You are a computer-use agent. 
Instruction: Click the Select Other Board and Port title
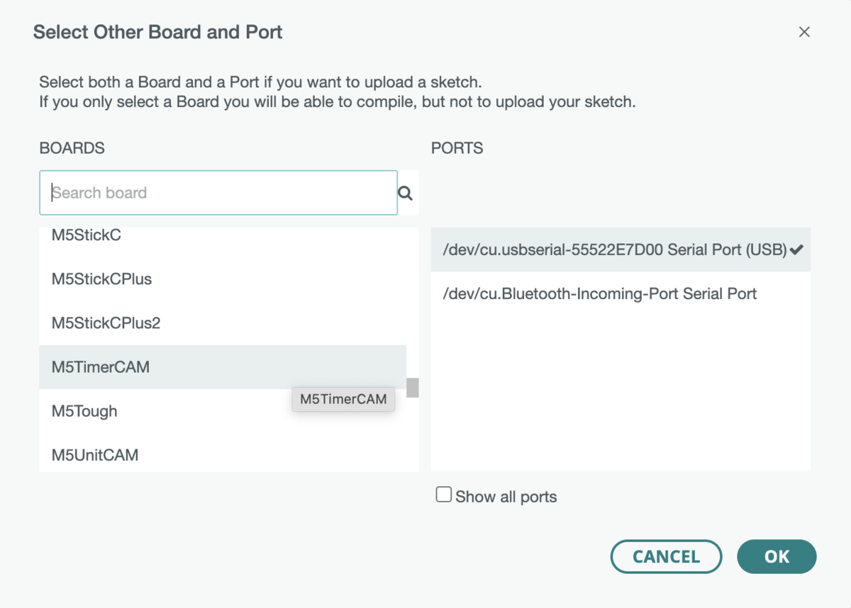pyautogui.click(x=158, y=32)
